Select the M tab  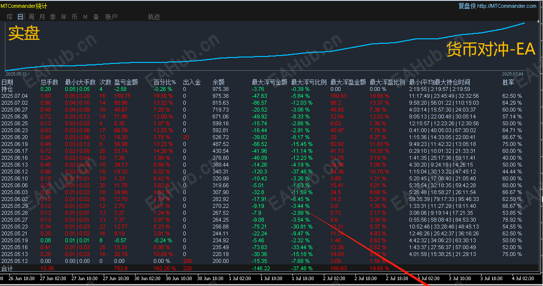pos(85,17)
